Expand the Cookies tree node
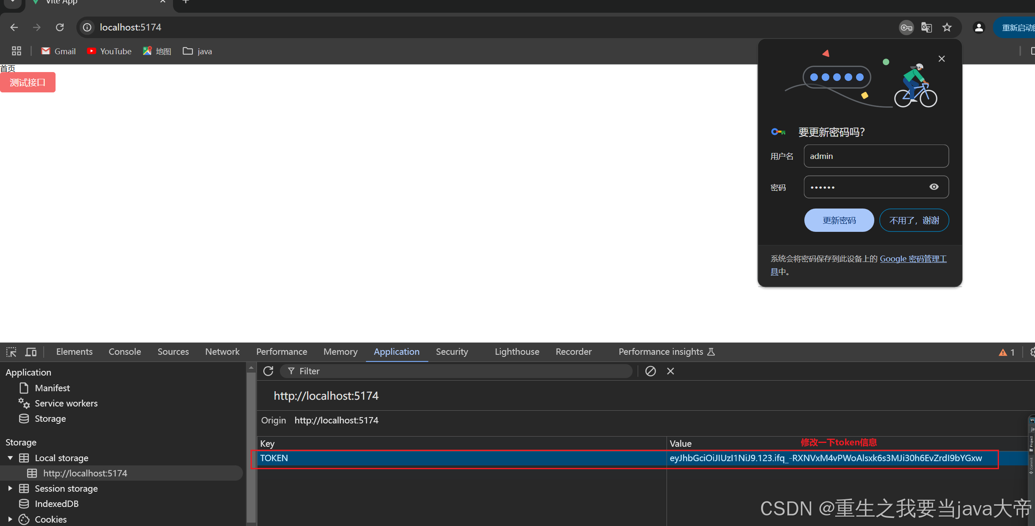1035x526 pixels. (10, 519)
